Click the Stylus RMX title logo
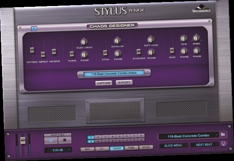 coord(119,11)
